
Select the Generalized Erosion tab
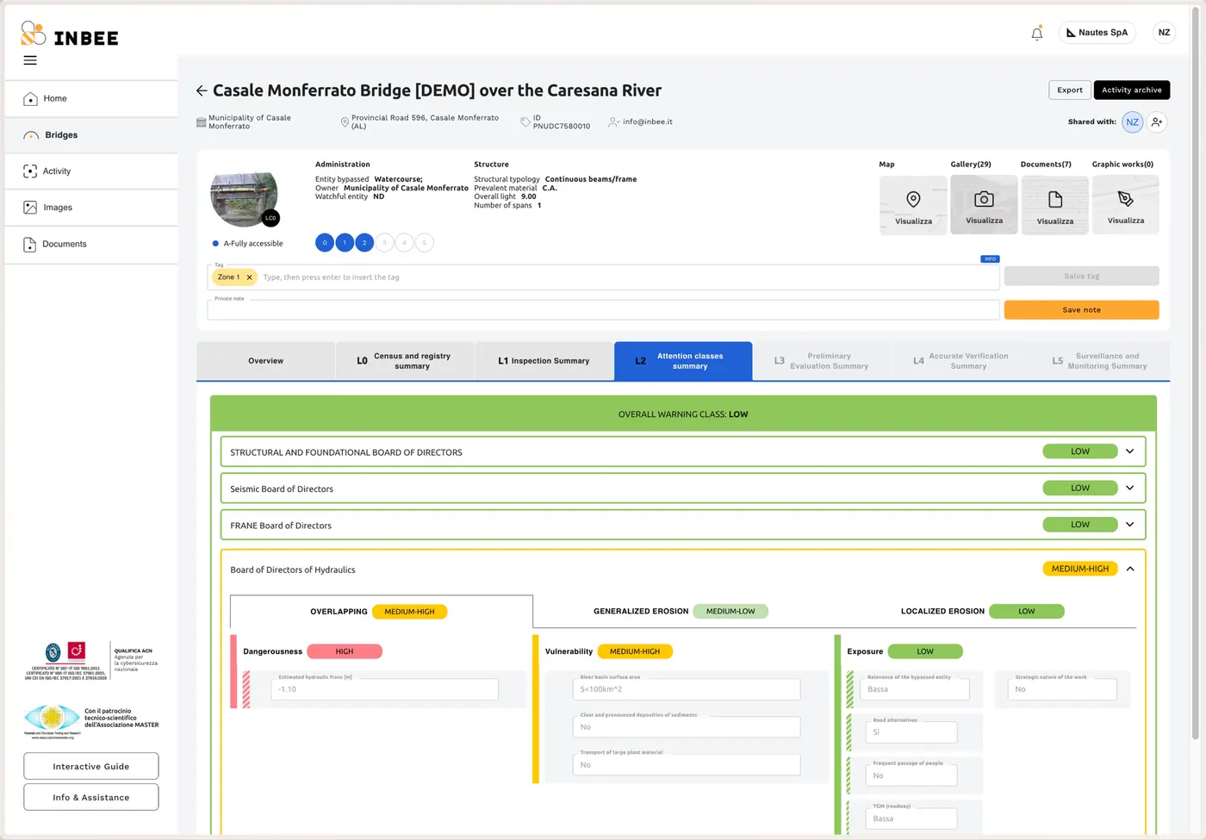coord(681,612)
